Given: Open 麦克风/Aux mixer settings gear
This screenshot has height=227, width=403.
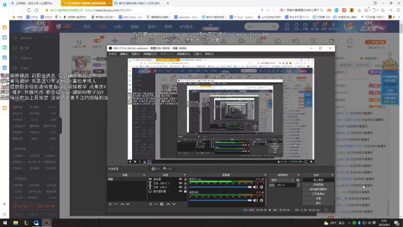Looking at the screenshot, I should coord(261,187).
